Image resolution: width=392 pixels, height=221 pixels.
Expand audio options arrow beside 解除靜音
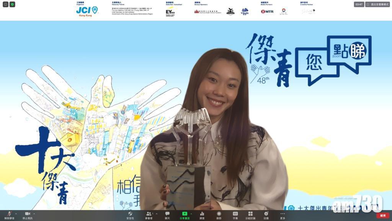pos(16,214)
